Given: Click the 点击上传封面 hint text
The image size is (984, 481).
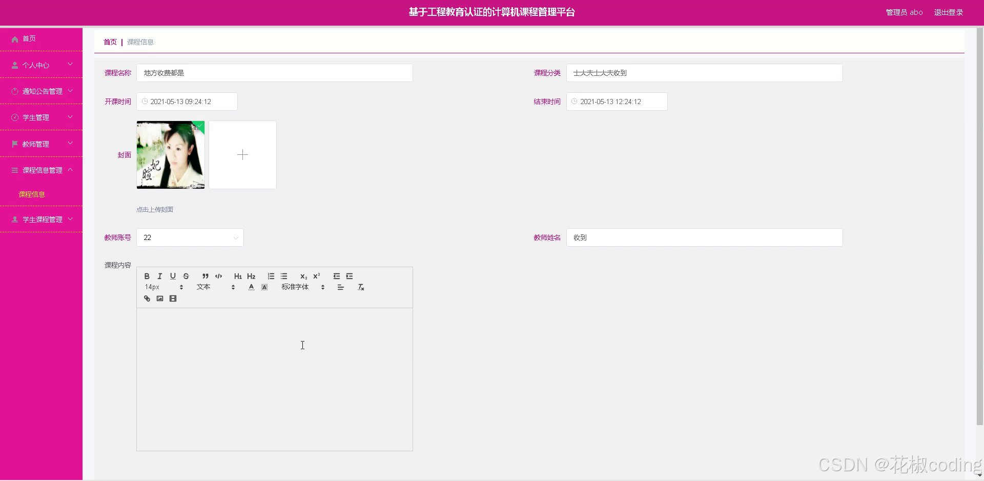Looking at the screenshot, I should [x=155, y=209].
